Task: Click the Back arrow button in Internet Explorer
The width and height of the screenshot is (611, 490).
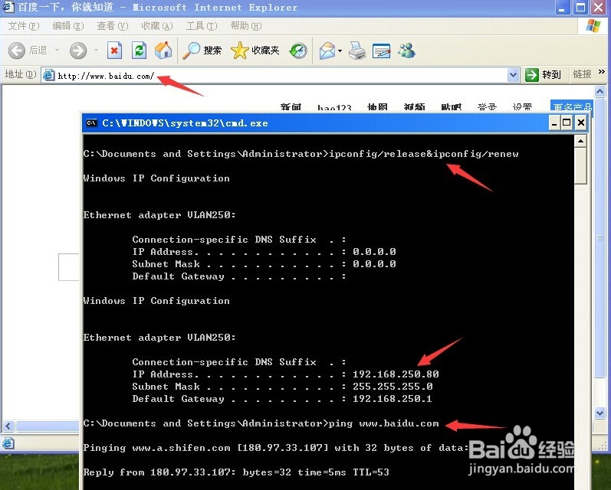Action: coord(16,51)
